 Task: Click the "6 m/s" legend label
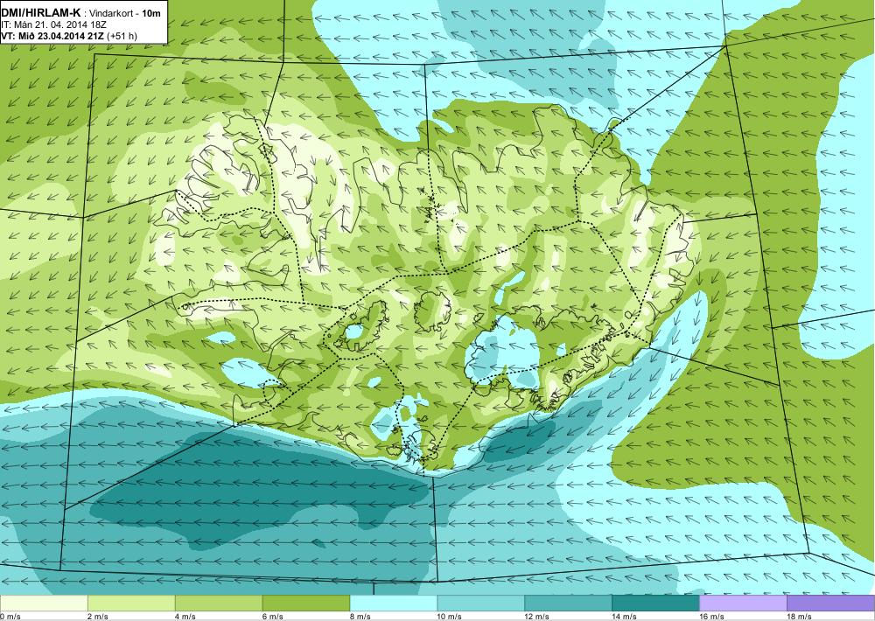point(272,617)
